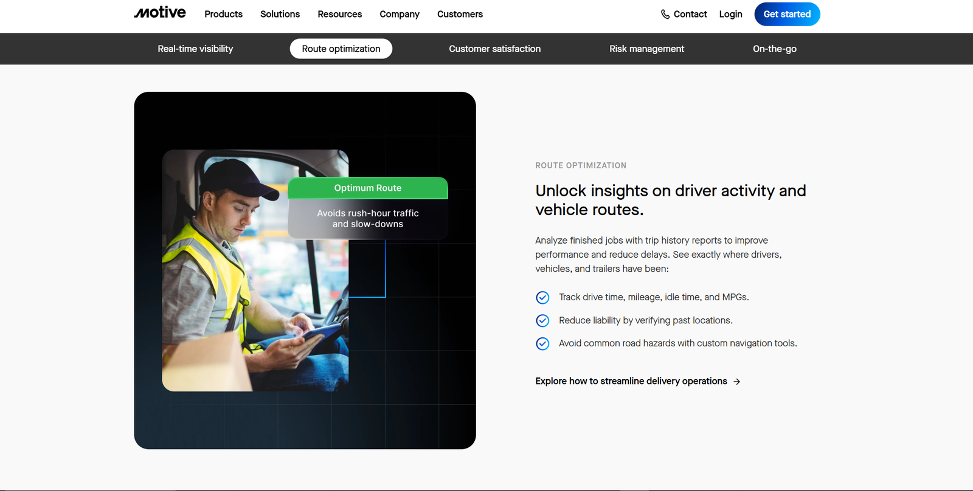This screenshot has height=491, width=973.
Task: Click the checkmark icon beside Avoid common road hazards
Action: pyautogui.click(x=542, y=343)
